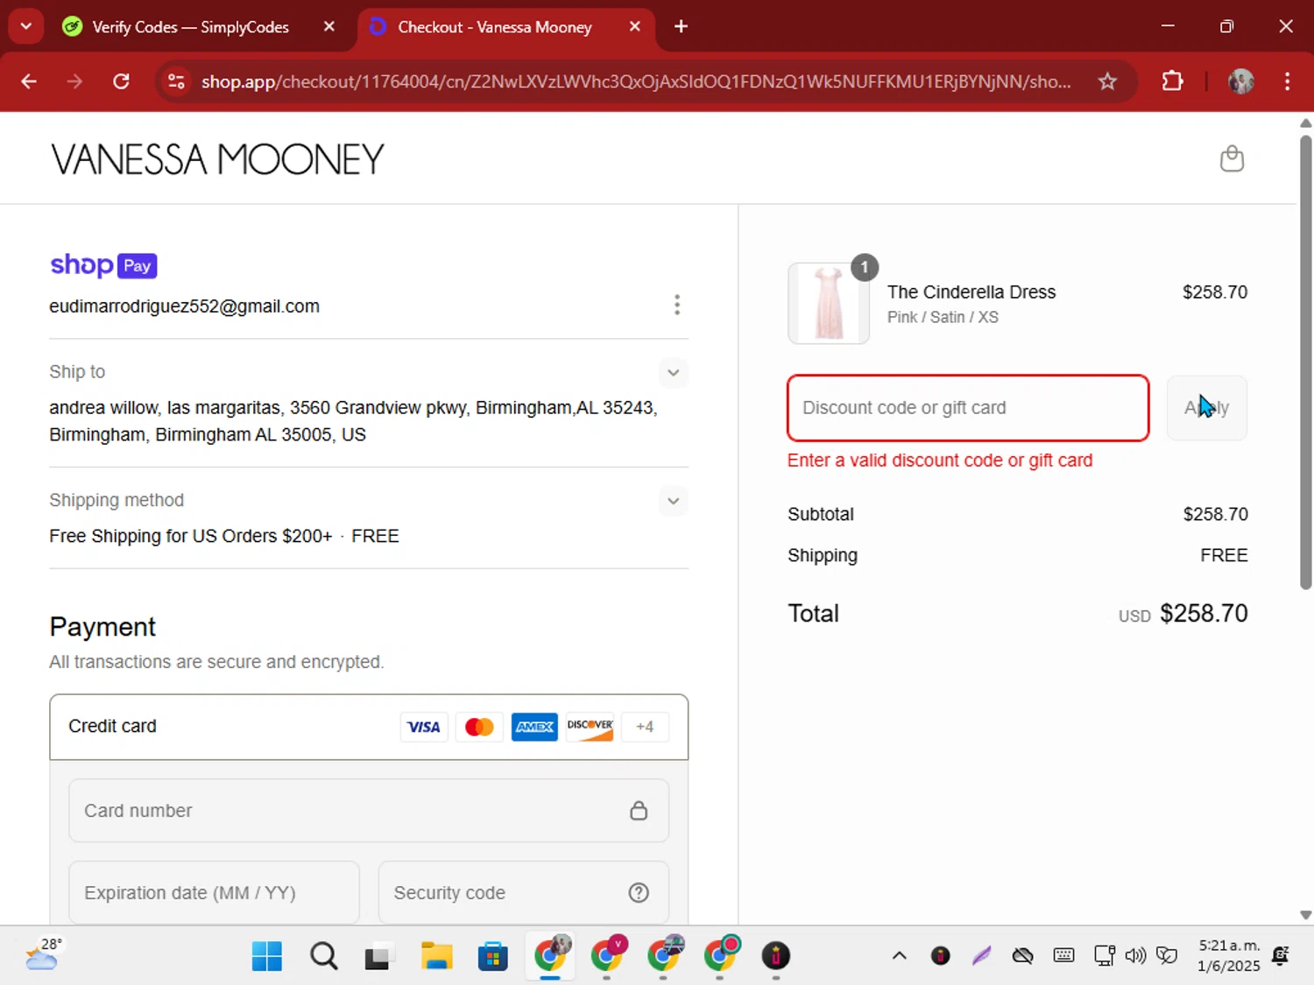This screenshot has width=1314, height=985.
Task: Go back to the previous page
Action: 29,81
